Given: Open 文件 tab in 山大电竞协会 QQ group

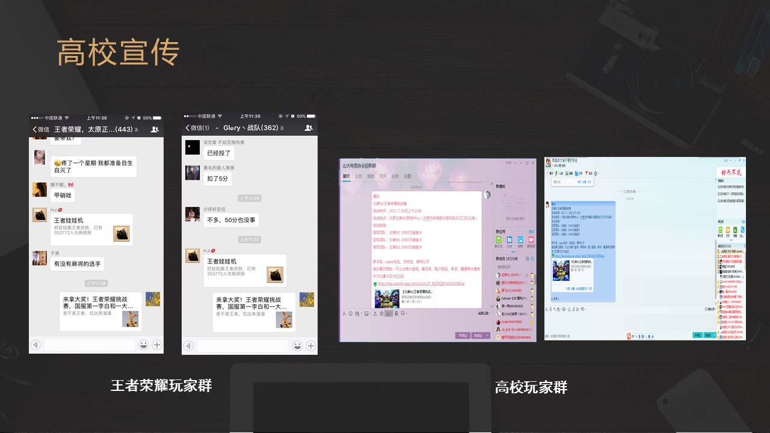Looking at the screenshot, I should (383, 176).
